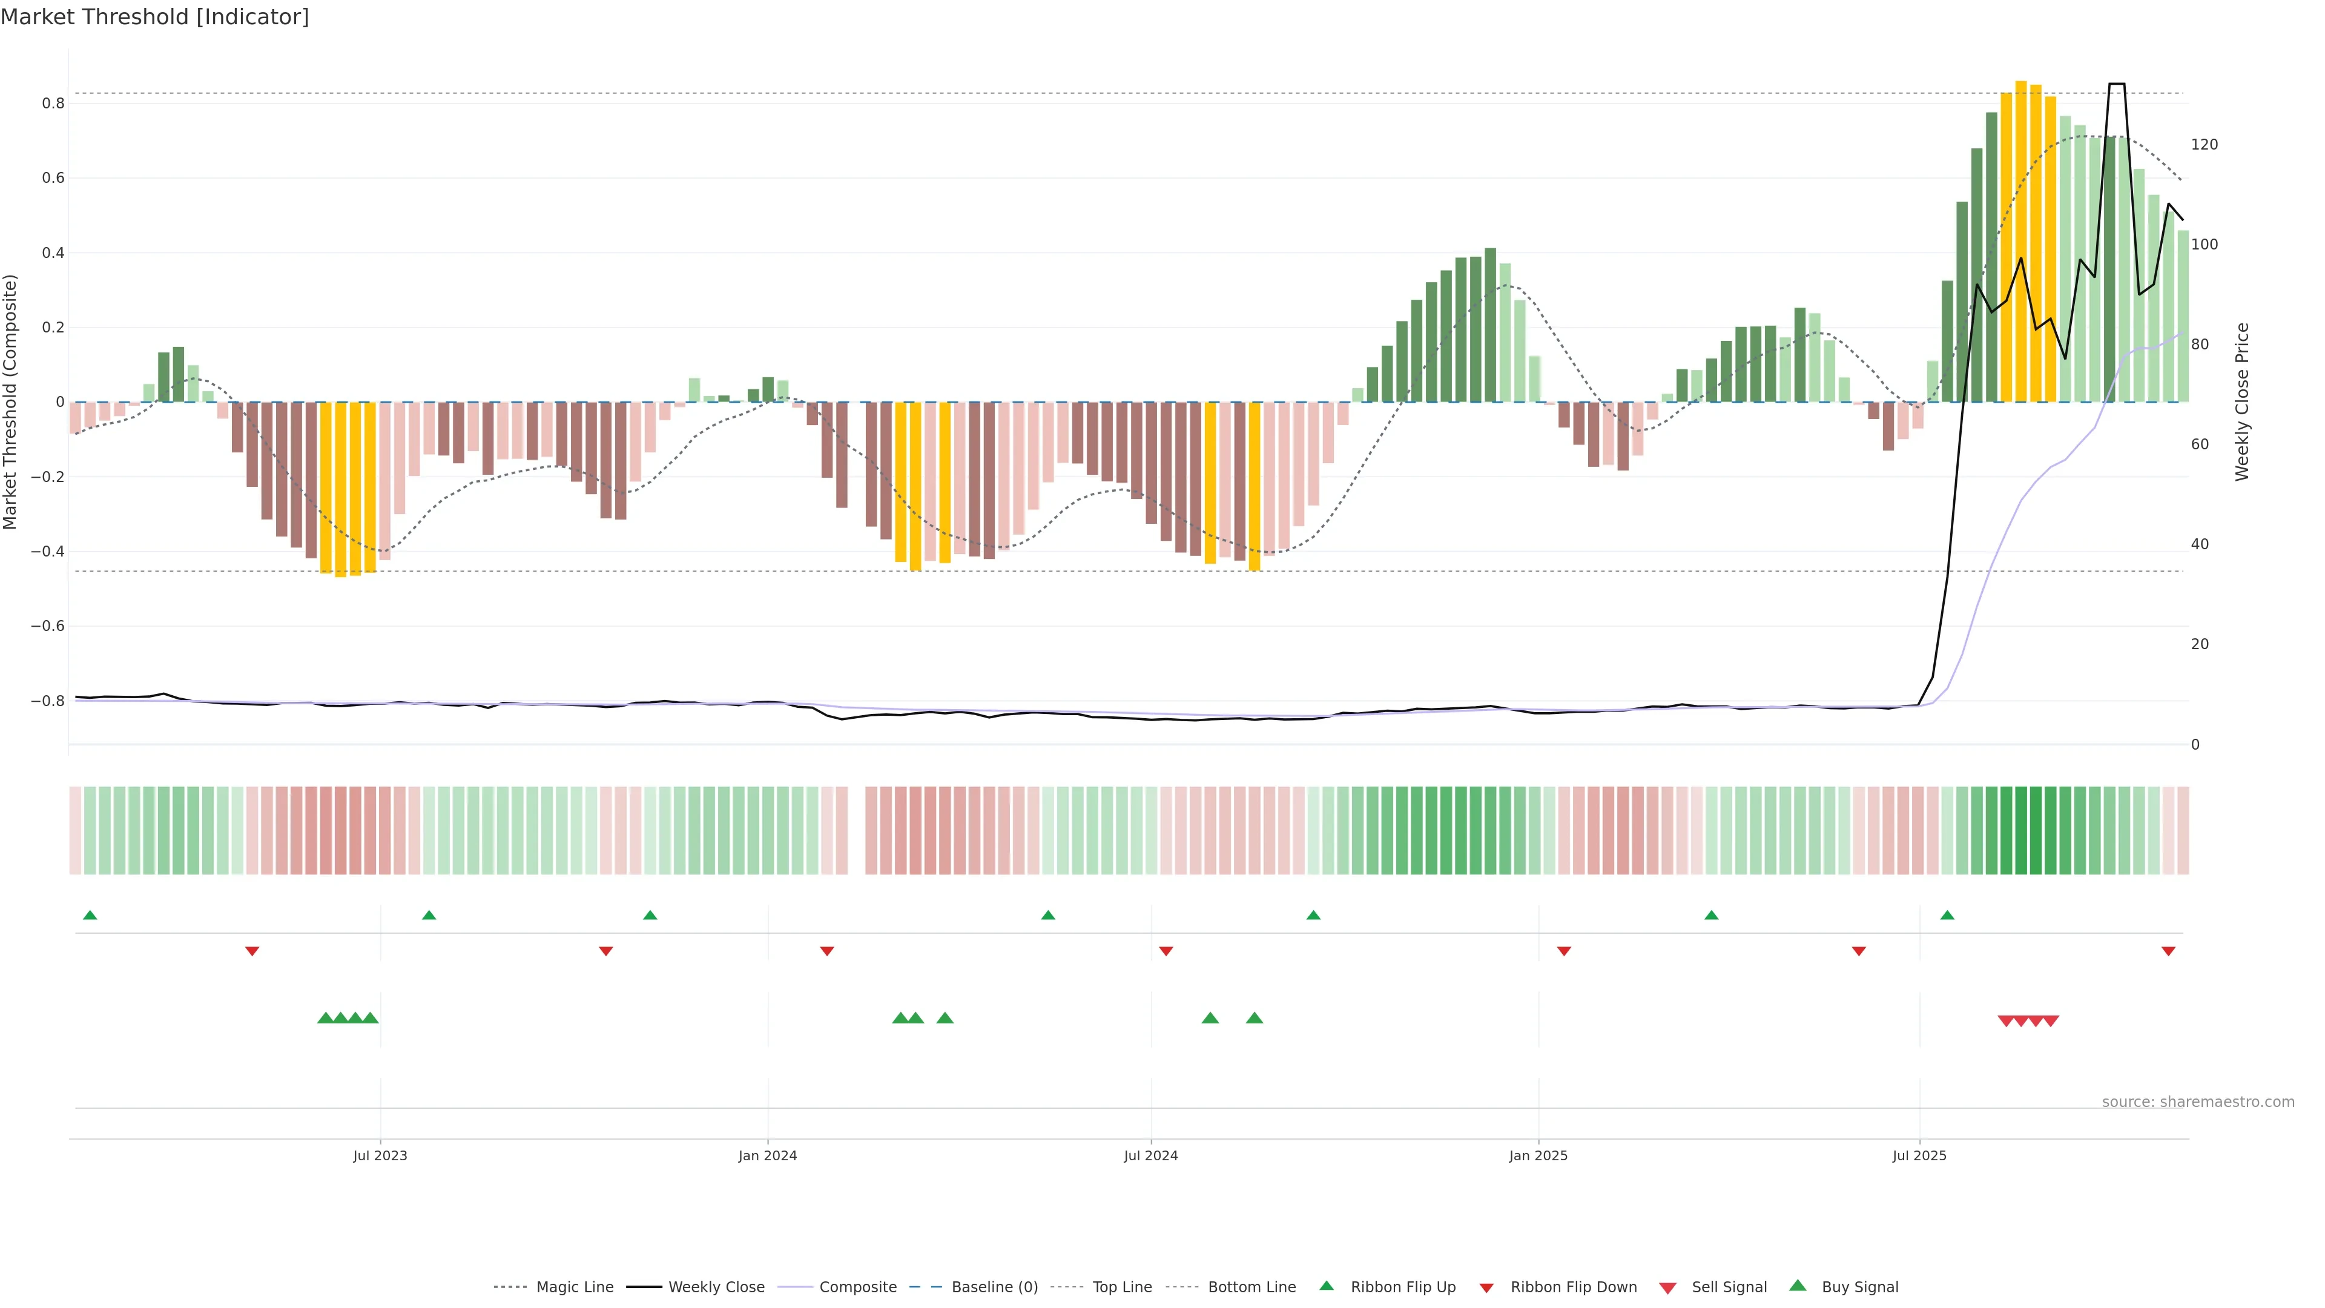Hide the Top Line series via legend
This screenshot has width=2325, height=1308.
pos(1122,1287)
